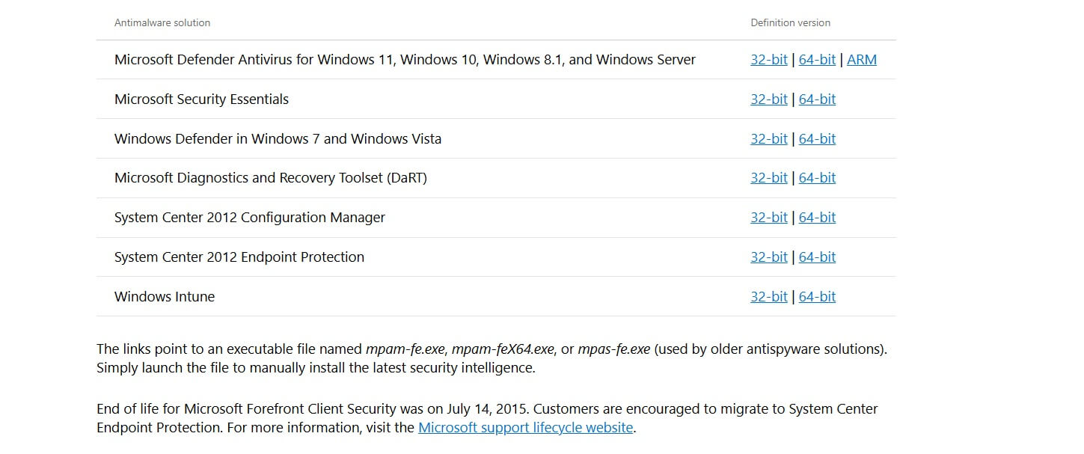Download 32-bit definitions for DaRT toolset
Screen dimensions: 1084x454
tap(769, 177)
